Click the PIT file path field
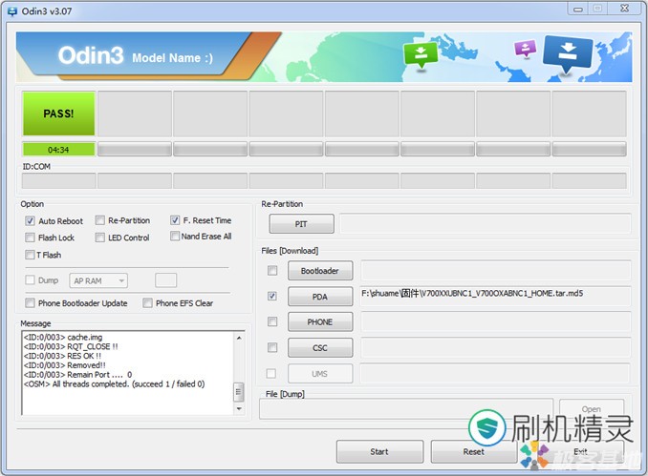The width and height of the screenshot is (648, 476). pyautogui.click(x=486, y=224)
